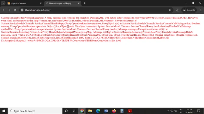Click the text 'Server stack trace:'
Image resolution: width=204 pixels, height=114 pixels.
124,21
